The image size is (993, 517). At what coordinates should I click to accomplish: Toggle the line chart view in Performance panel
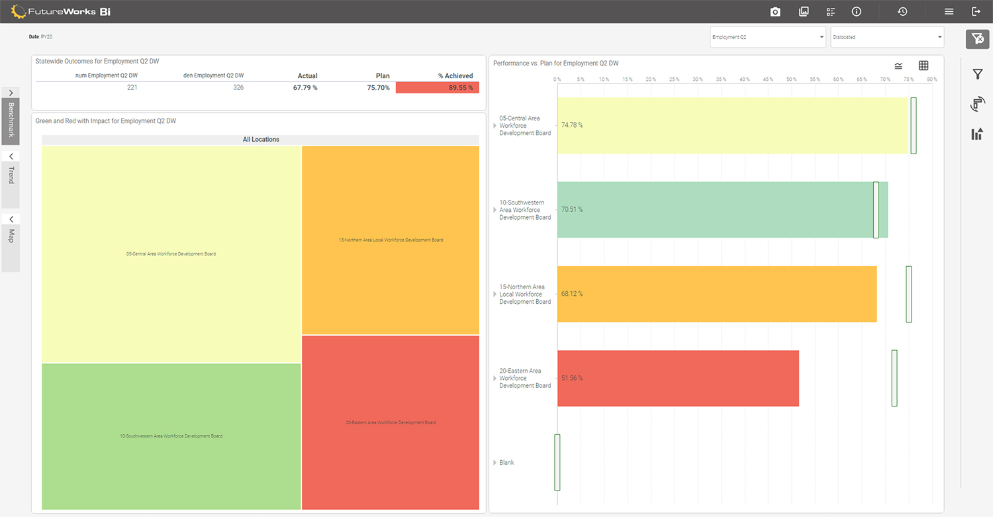[898, 66]
